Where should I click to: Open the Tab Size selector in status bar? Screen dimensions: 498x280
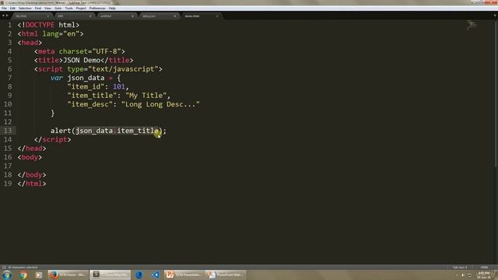pyautogui.click(x=460, y=268)
